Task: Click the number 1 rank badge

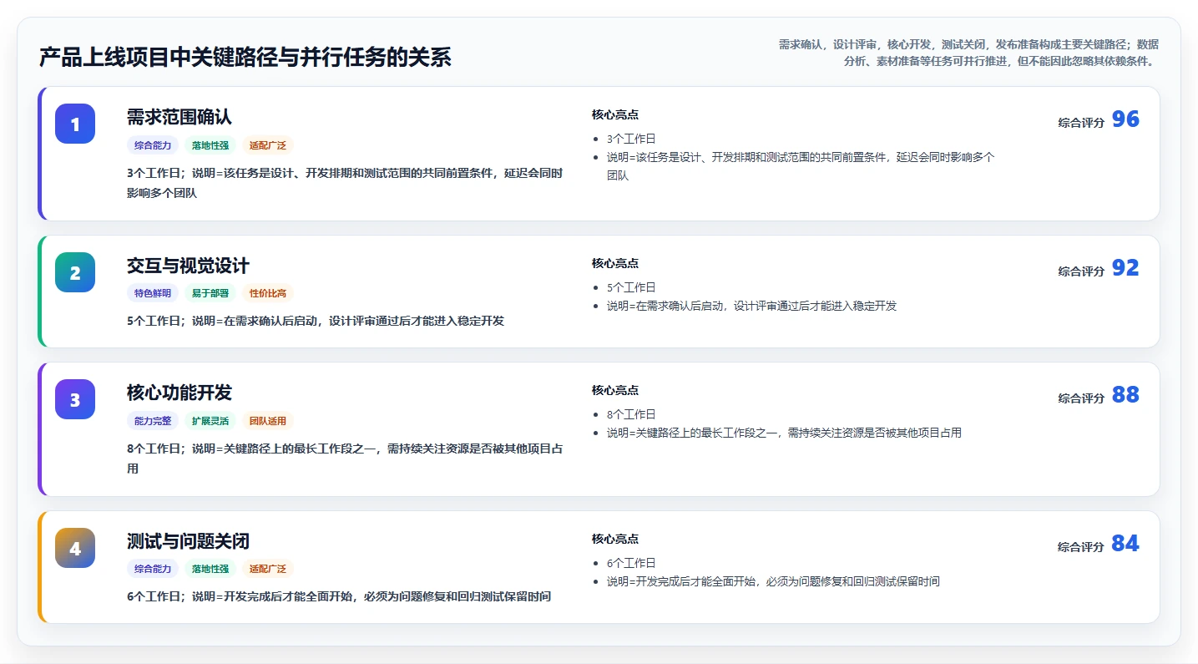Action: [x=75, y=124]
